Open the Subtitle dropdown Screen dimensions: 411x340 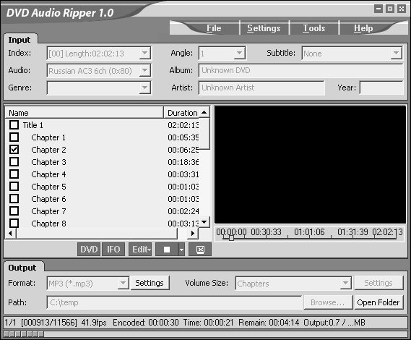coord(396,54)
